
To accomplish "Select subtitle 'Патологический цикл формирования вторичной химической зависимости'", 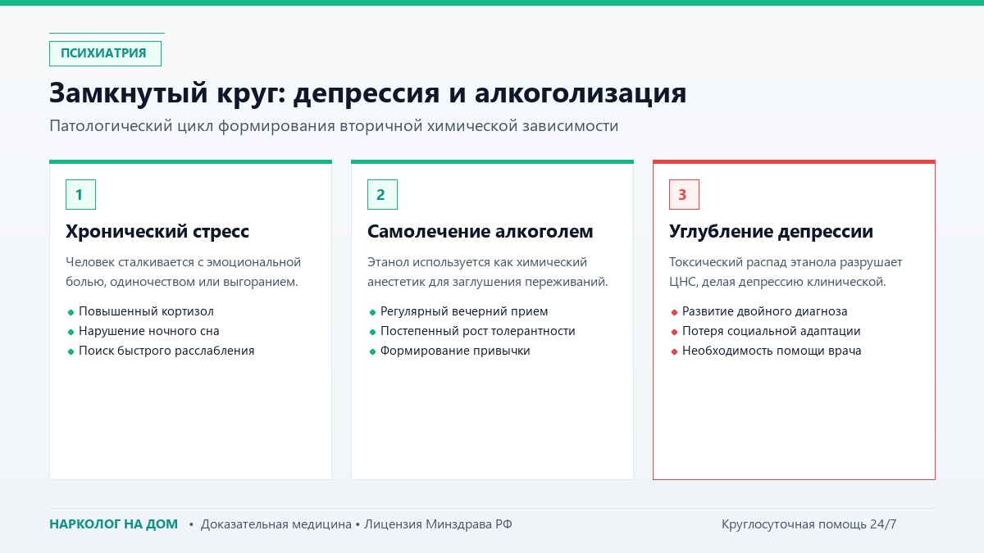I will click(x=334, y=126).
